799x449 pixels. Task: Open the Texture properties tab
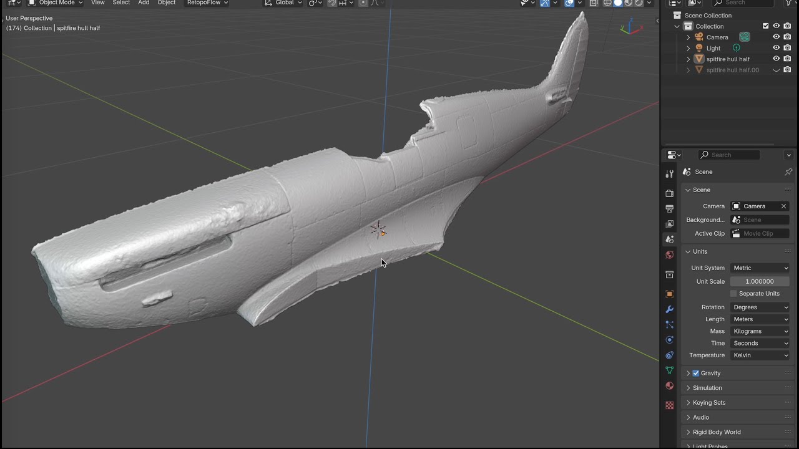pyautogui.click(x=669, y=405)
